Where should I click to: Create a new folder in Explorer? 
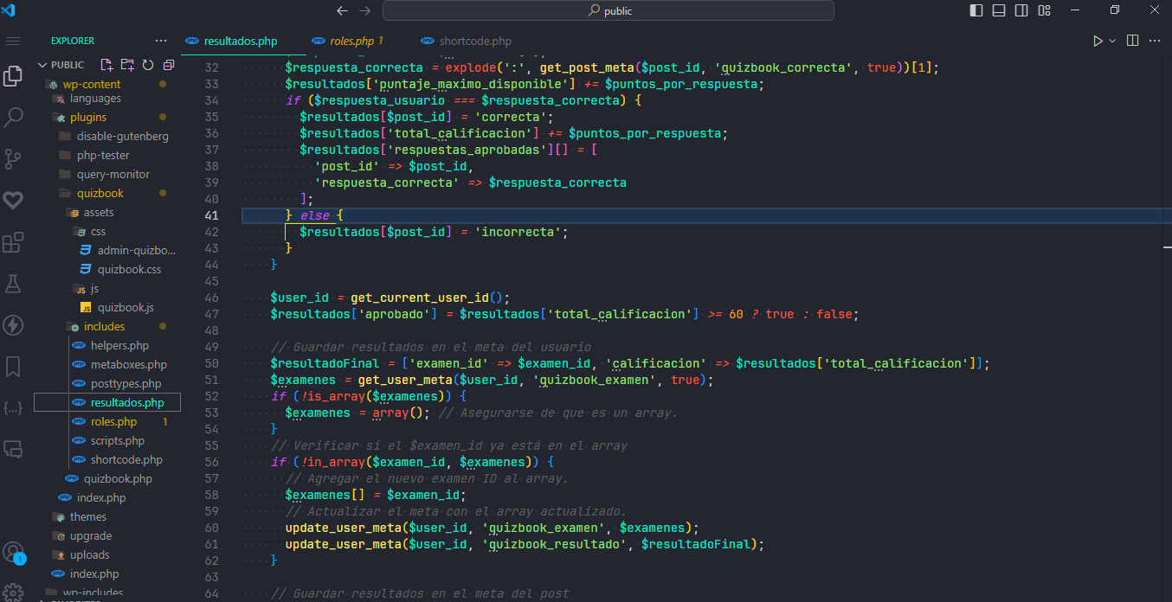click(127, 65)
